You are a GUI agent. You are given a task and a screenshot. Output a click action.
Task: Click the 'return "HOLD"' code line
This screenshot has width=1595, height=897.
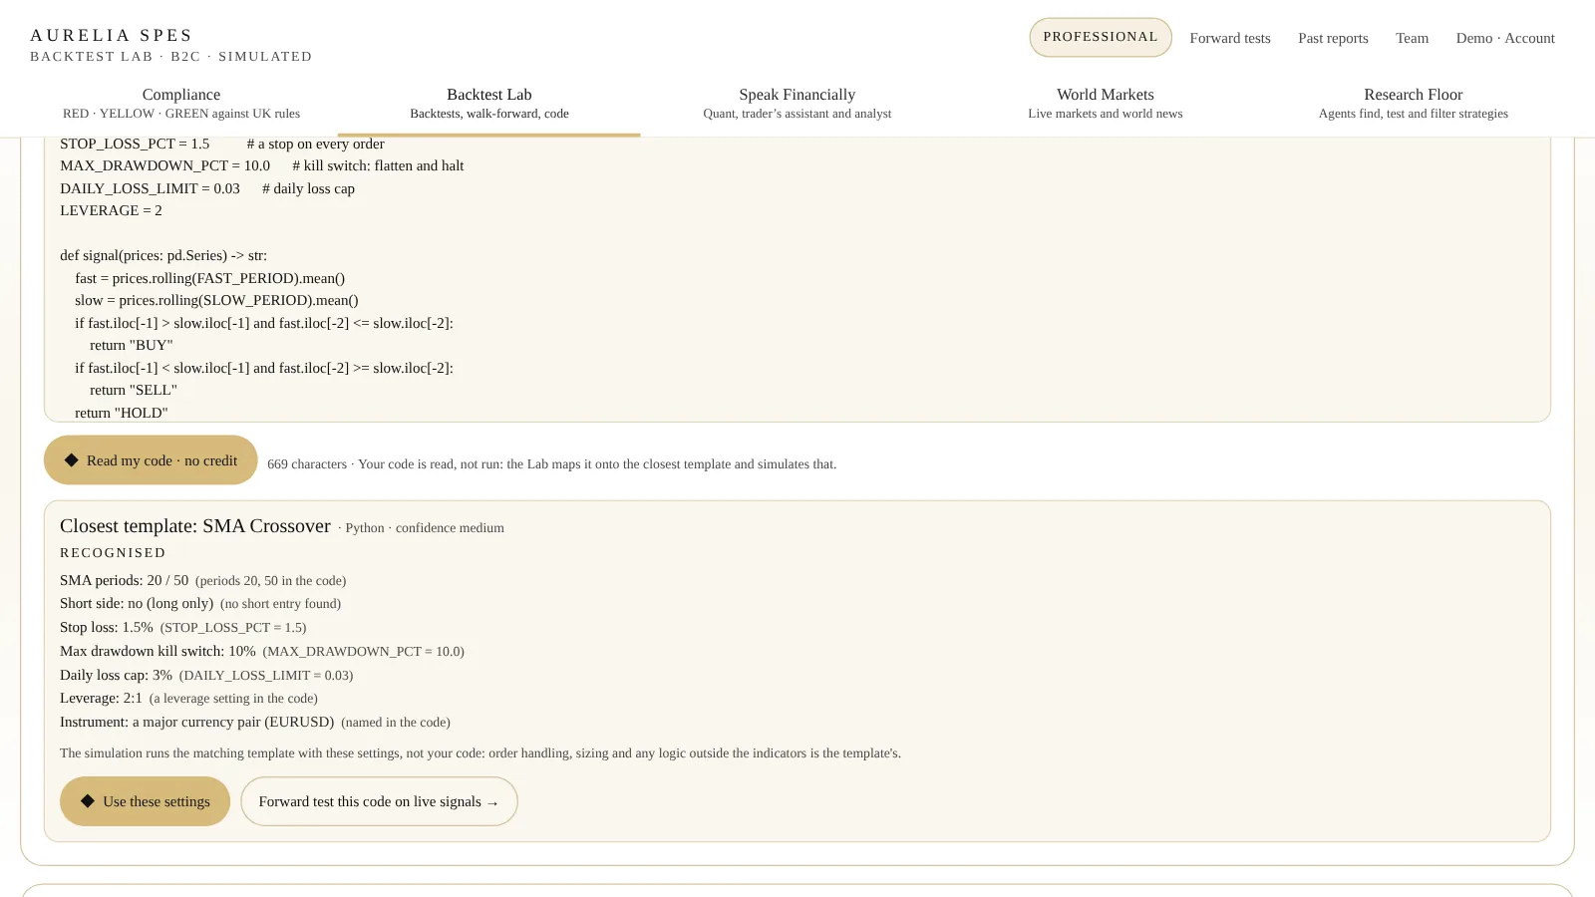122,413
